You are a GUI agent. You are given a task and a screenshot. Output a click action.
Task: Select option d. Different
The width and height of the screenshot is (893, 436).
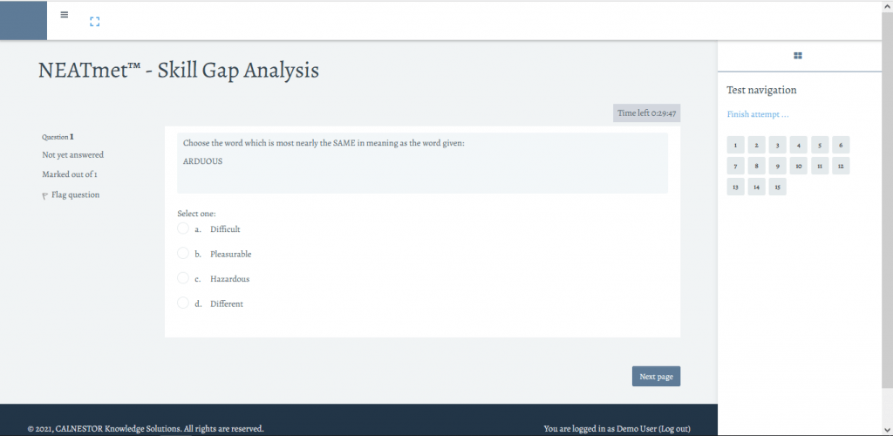(x=183, y=303)
